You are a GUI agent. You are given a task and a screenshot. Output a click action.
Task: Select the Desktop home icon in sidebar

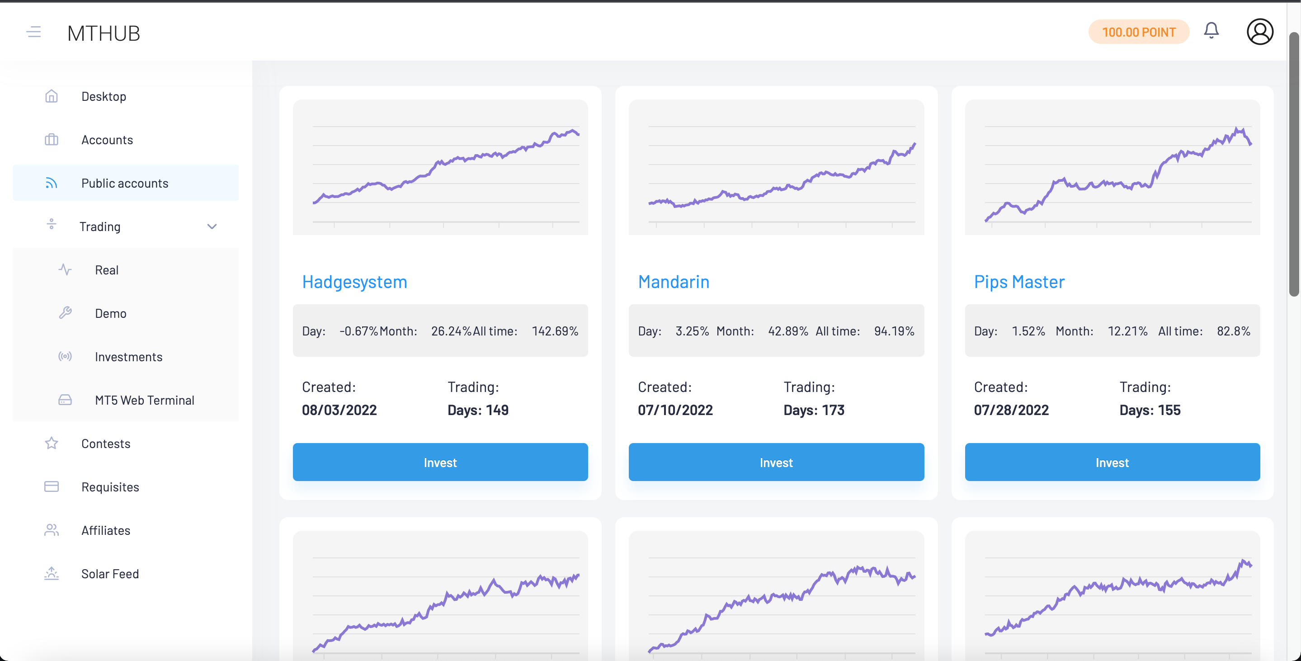(x=52, y=96)
